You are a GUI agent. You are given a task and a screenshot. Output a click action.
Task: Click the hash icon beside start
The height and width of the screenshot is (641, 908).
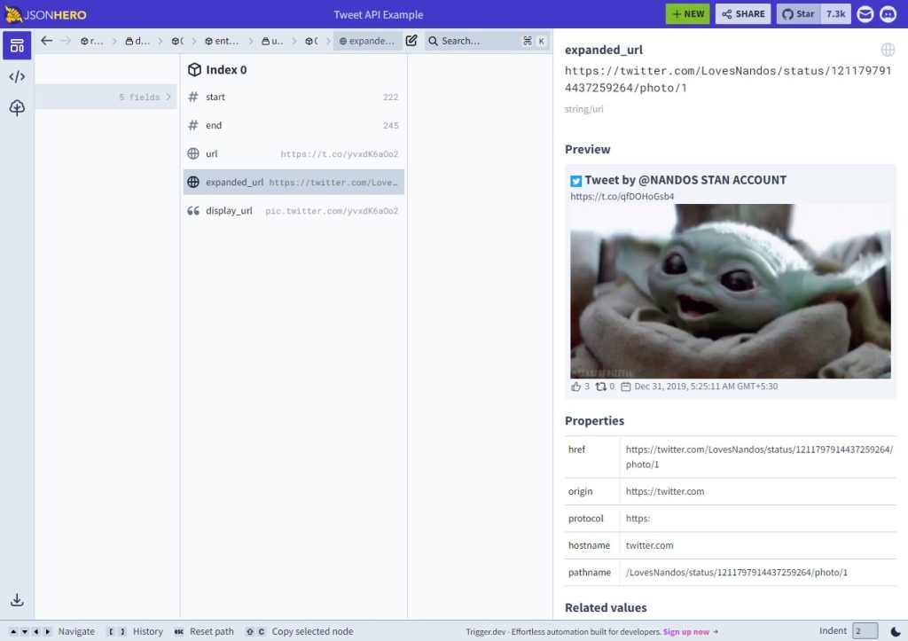click(x=193, y=97)
